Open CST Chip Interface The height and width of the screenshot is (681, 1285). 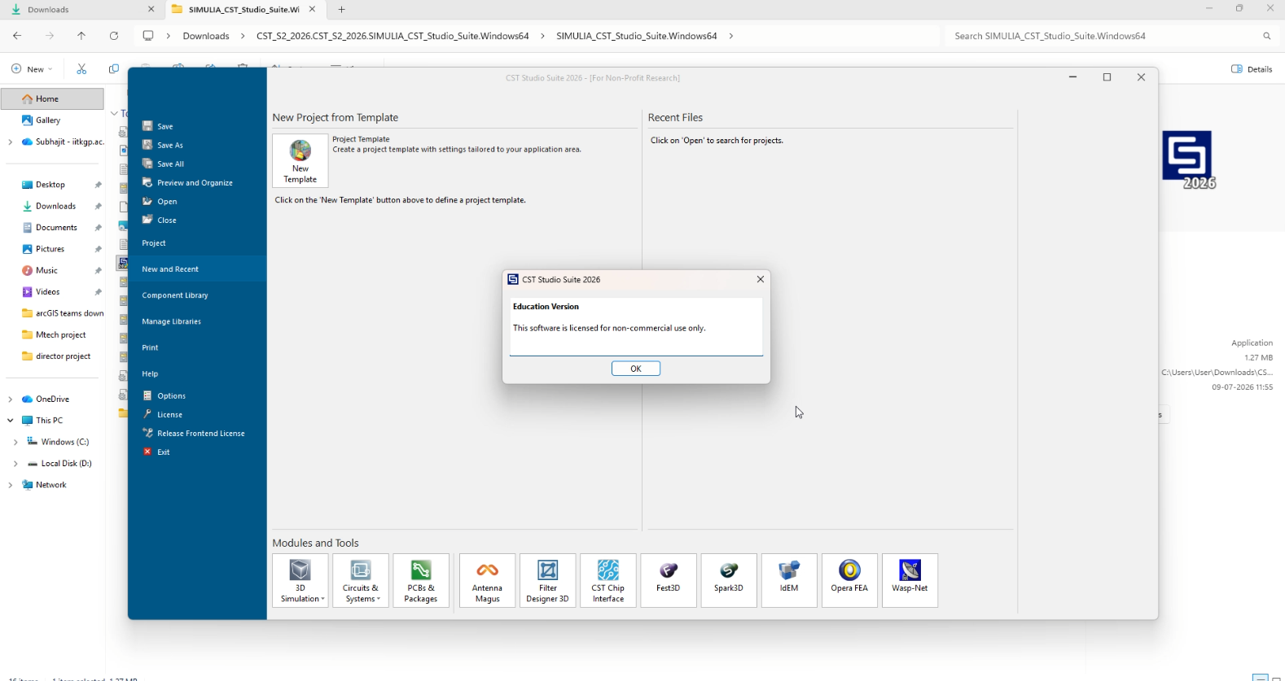pyautogui.click(x=608, y=580)
